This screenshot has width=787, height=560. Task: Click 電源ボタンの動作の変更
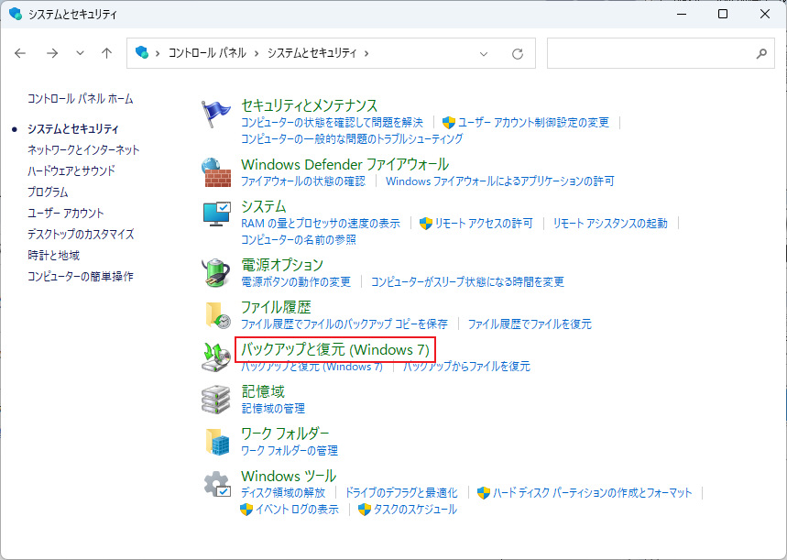pos(296,281)
